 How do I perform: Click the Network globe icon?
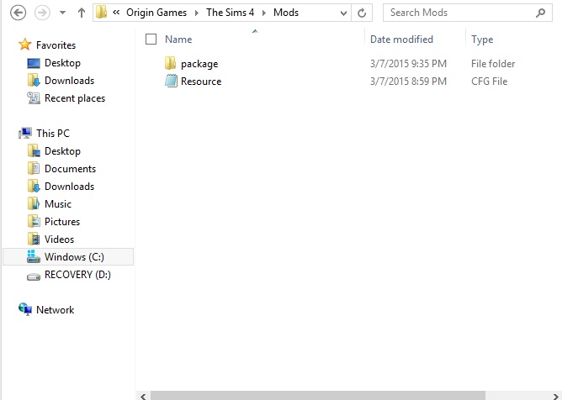tap(25, 309)
